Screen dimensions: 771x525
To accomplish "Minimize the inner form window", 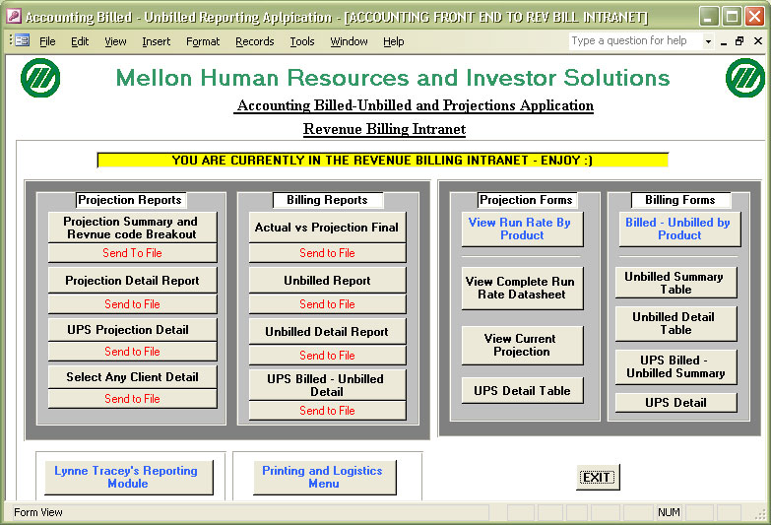I will click(724, 41).
